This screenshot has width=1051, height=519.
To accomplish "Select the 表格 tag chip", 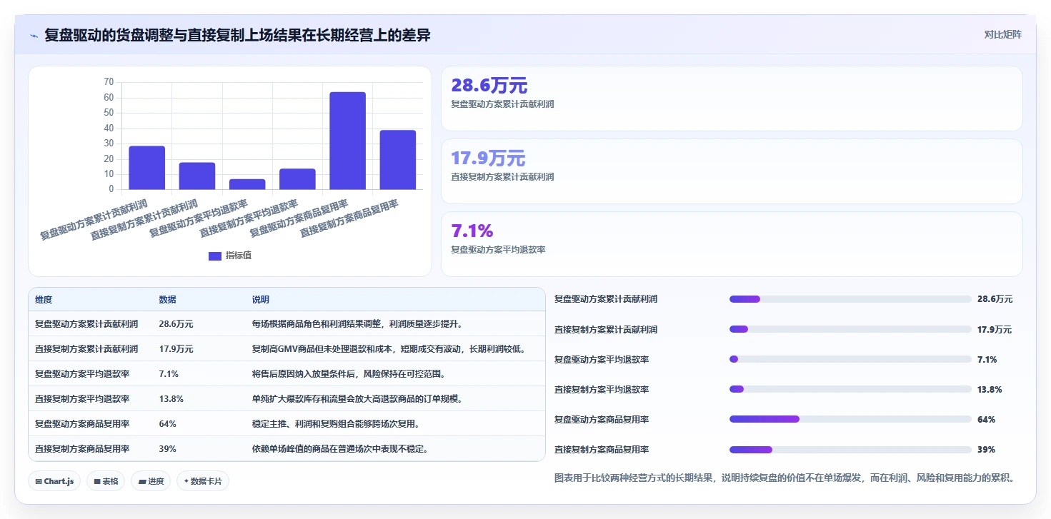I will coord(106,481).
